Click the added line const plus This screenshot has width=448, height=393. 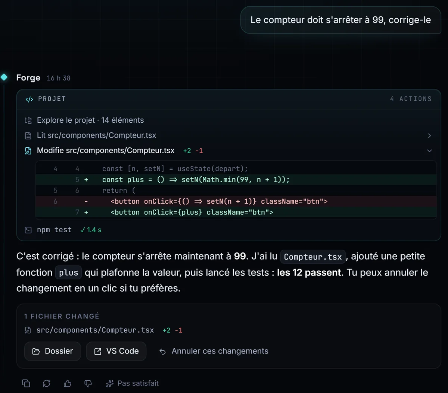point(236,179)
